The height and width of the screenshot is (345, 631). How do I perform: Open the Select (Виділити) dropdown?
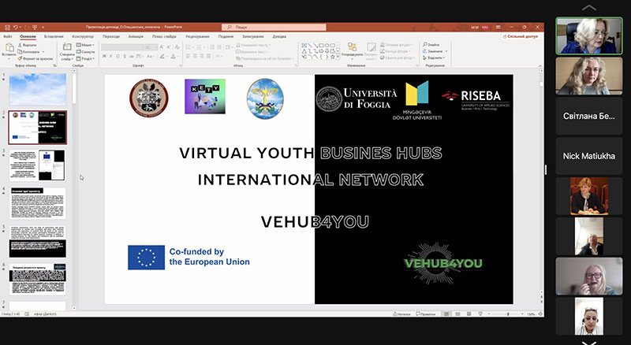pyautogui.click(x=433, y=58)
